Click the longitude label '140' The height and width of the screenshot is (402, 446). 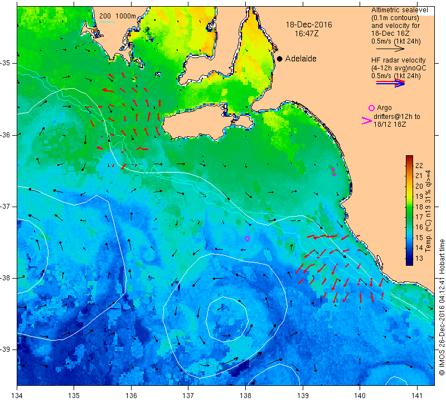pyautogui.click(x=360, y=396)
